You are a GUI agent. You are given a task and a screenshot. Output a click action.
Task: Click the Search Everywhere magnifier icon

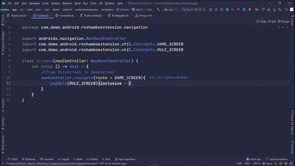[286, 9]
